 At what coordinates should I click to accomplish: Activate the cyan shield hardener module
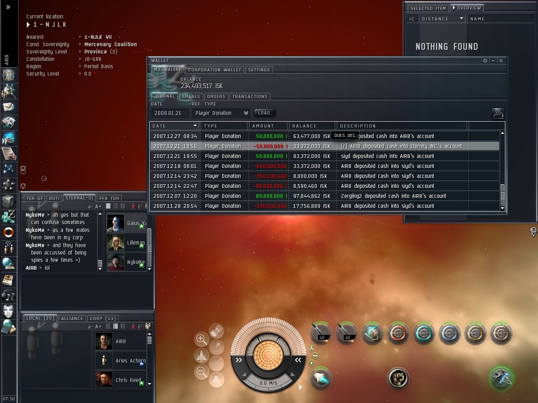424,333
